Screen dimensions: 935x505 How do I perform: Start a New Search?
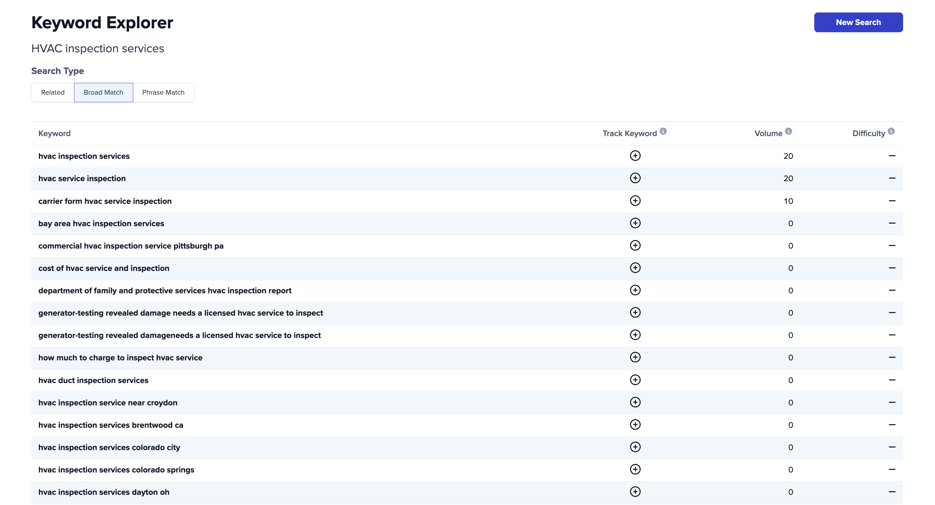(858, 22)
